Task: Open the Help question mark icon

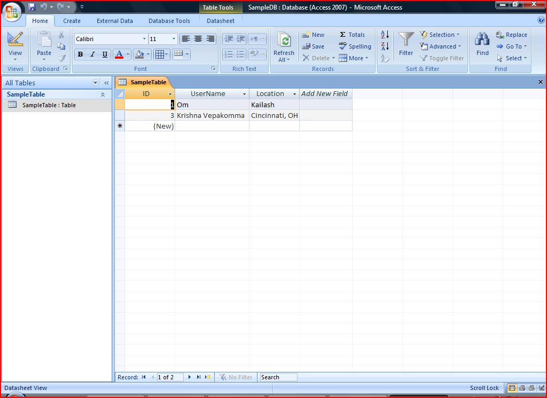Action: (x=541, y=20)
